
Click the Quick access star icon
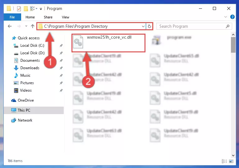(14, 38)
